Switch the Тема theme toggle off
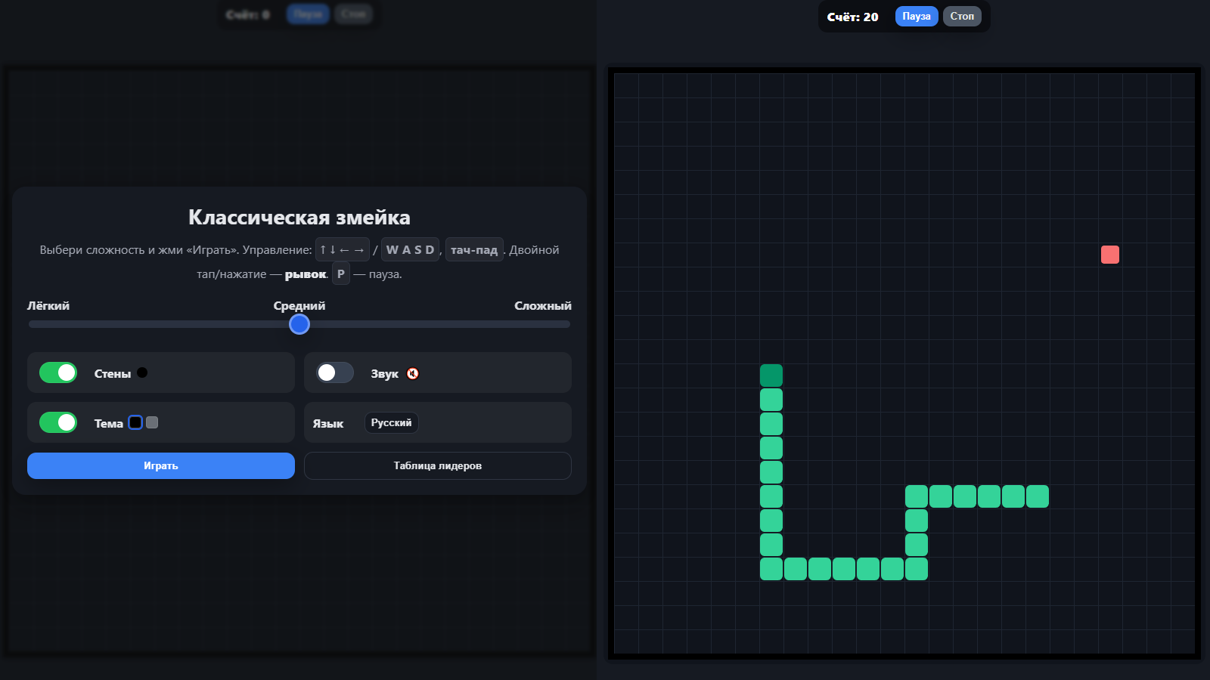The image size is (1210, 680). (x=58, y=422)
